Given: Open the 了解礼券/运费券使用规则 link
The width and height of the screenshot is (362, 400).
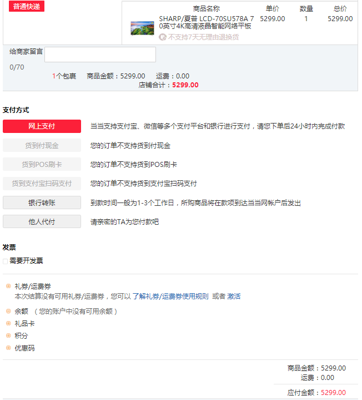Looking at the screenshot, I should [x=170, y=297].
